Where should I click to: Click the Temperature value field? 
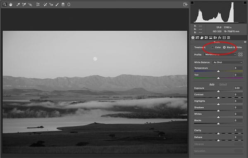(238, 68)
